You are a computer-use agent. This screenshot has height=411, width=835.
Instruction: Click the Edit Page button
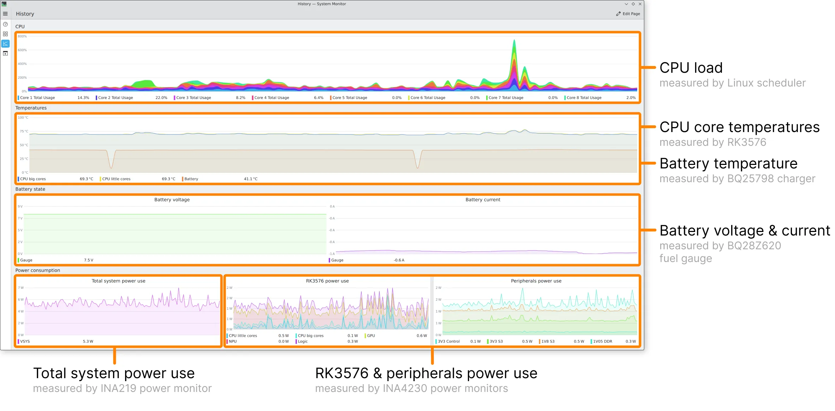click(628, 14)
